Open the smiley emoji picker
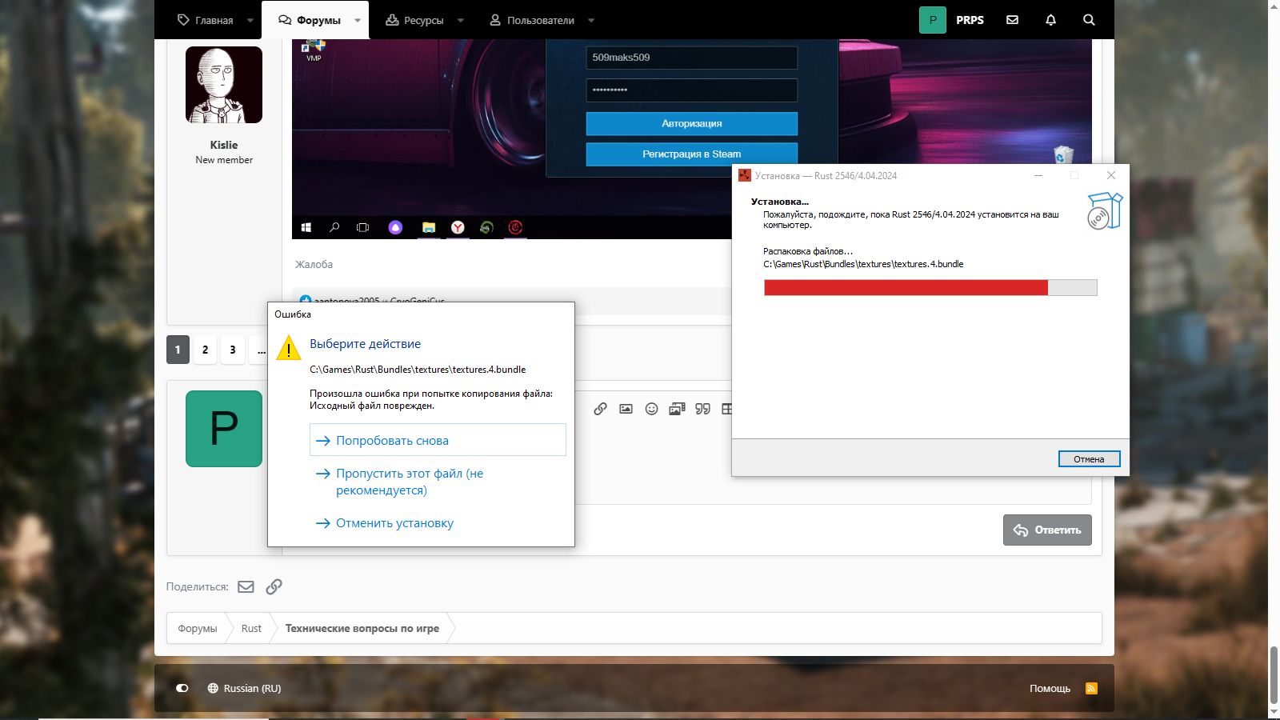1280x720 pixels. point(651,409)
